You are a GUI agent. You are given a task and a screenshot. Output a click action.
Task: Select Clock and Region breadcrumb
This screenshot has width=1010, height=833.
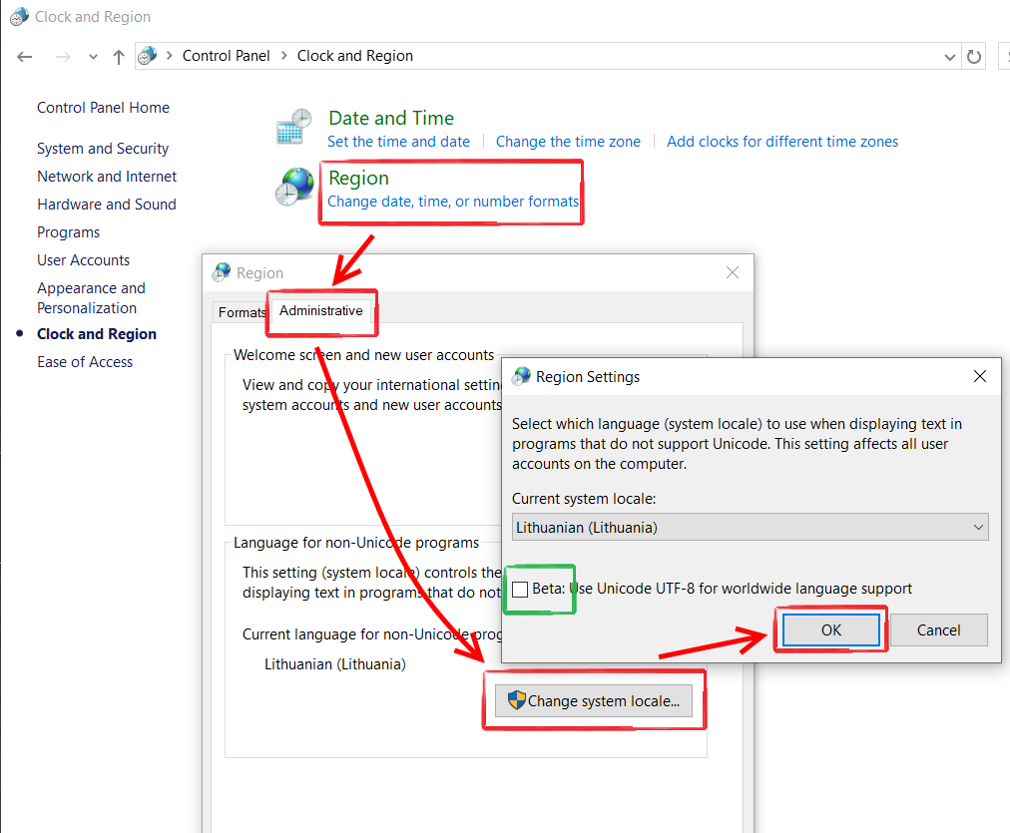pos(355,56)
